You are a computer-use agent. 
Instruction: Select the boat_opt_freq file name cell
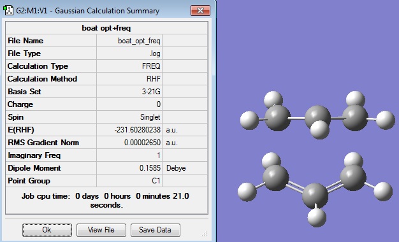pos(129,41)
